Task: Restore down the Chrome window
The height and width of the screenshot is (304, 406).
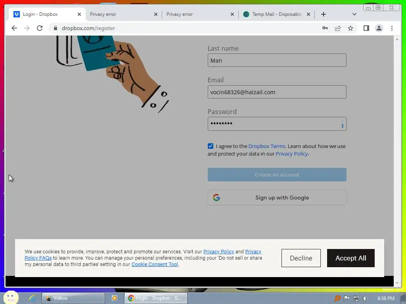Action: [x=378, y=8]
